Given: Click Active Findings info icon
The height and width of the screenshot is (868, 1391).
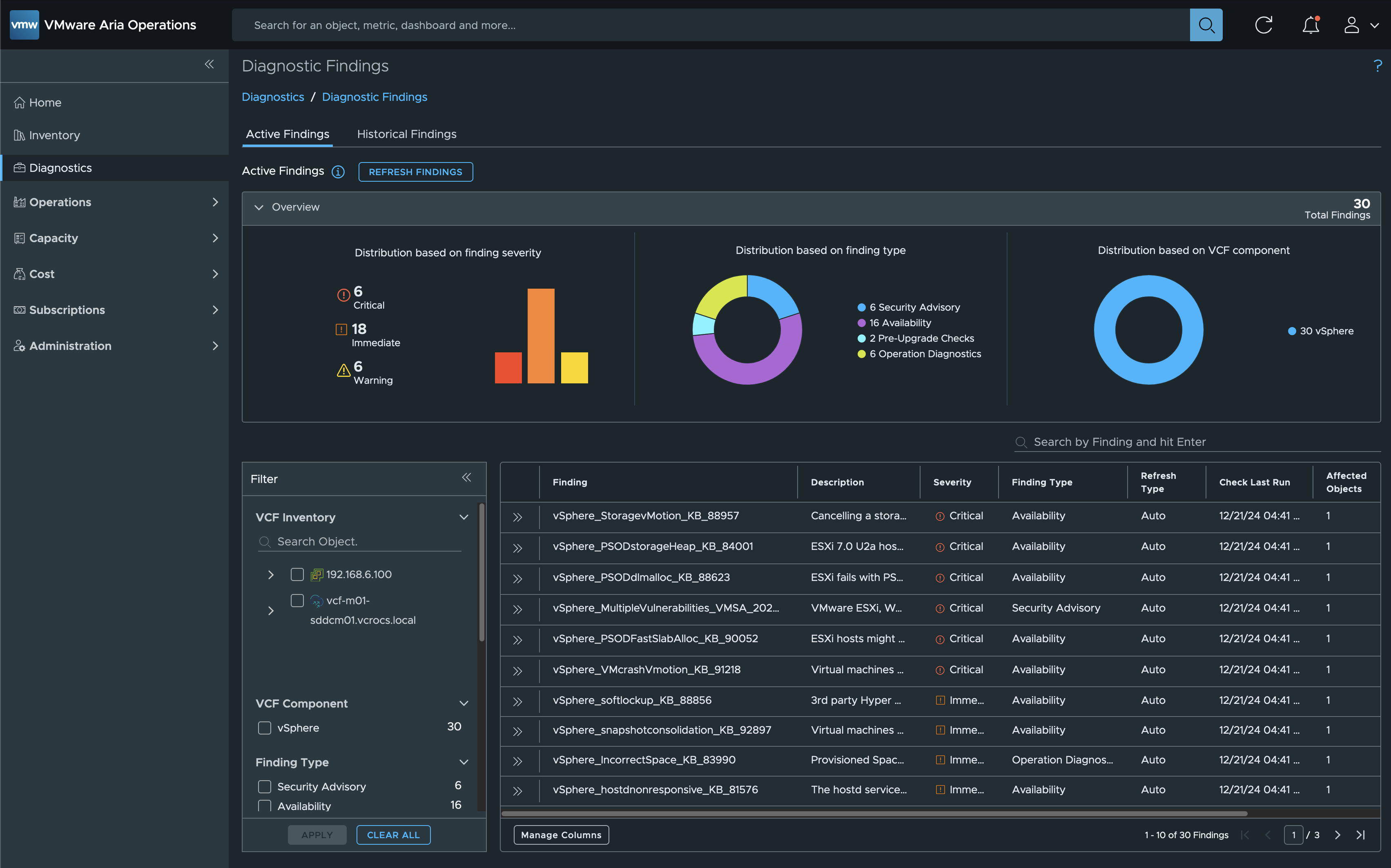Looking at the screenshot, I should (338, 171).
